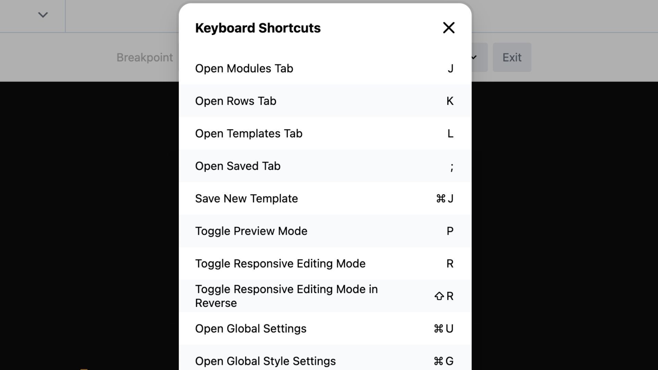Select the Open Rows Tab entry

pos(236,101)
